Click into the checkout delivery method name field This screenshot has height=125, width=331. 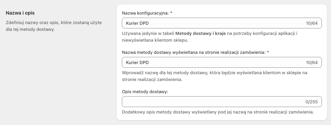(x=222, y=62)
